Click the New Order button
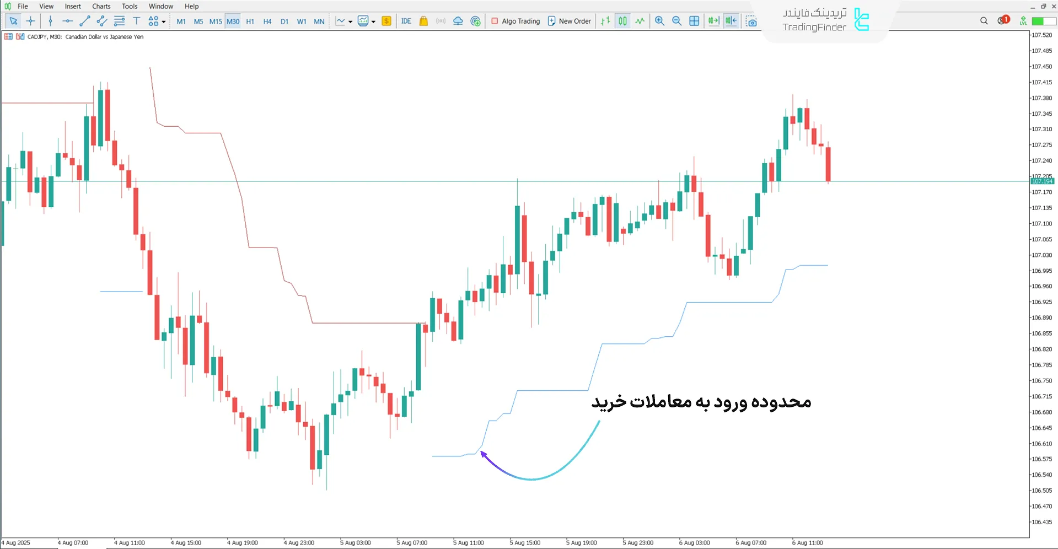Screen dimensions: 1058x549 (569, 21)
